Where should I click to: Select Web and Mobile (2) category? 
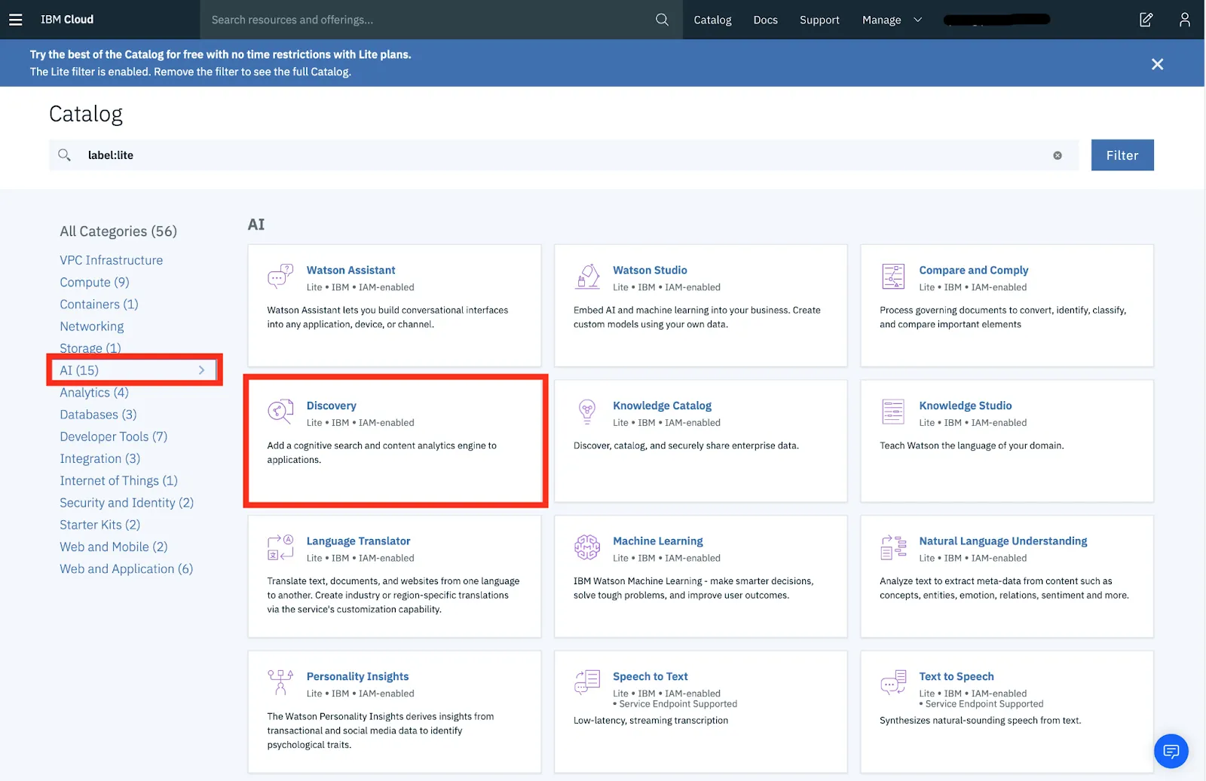(113, 547)
